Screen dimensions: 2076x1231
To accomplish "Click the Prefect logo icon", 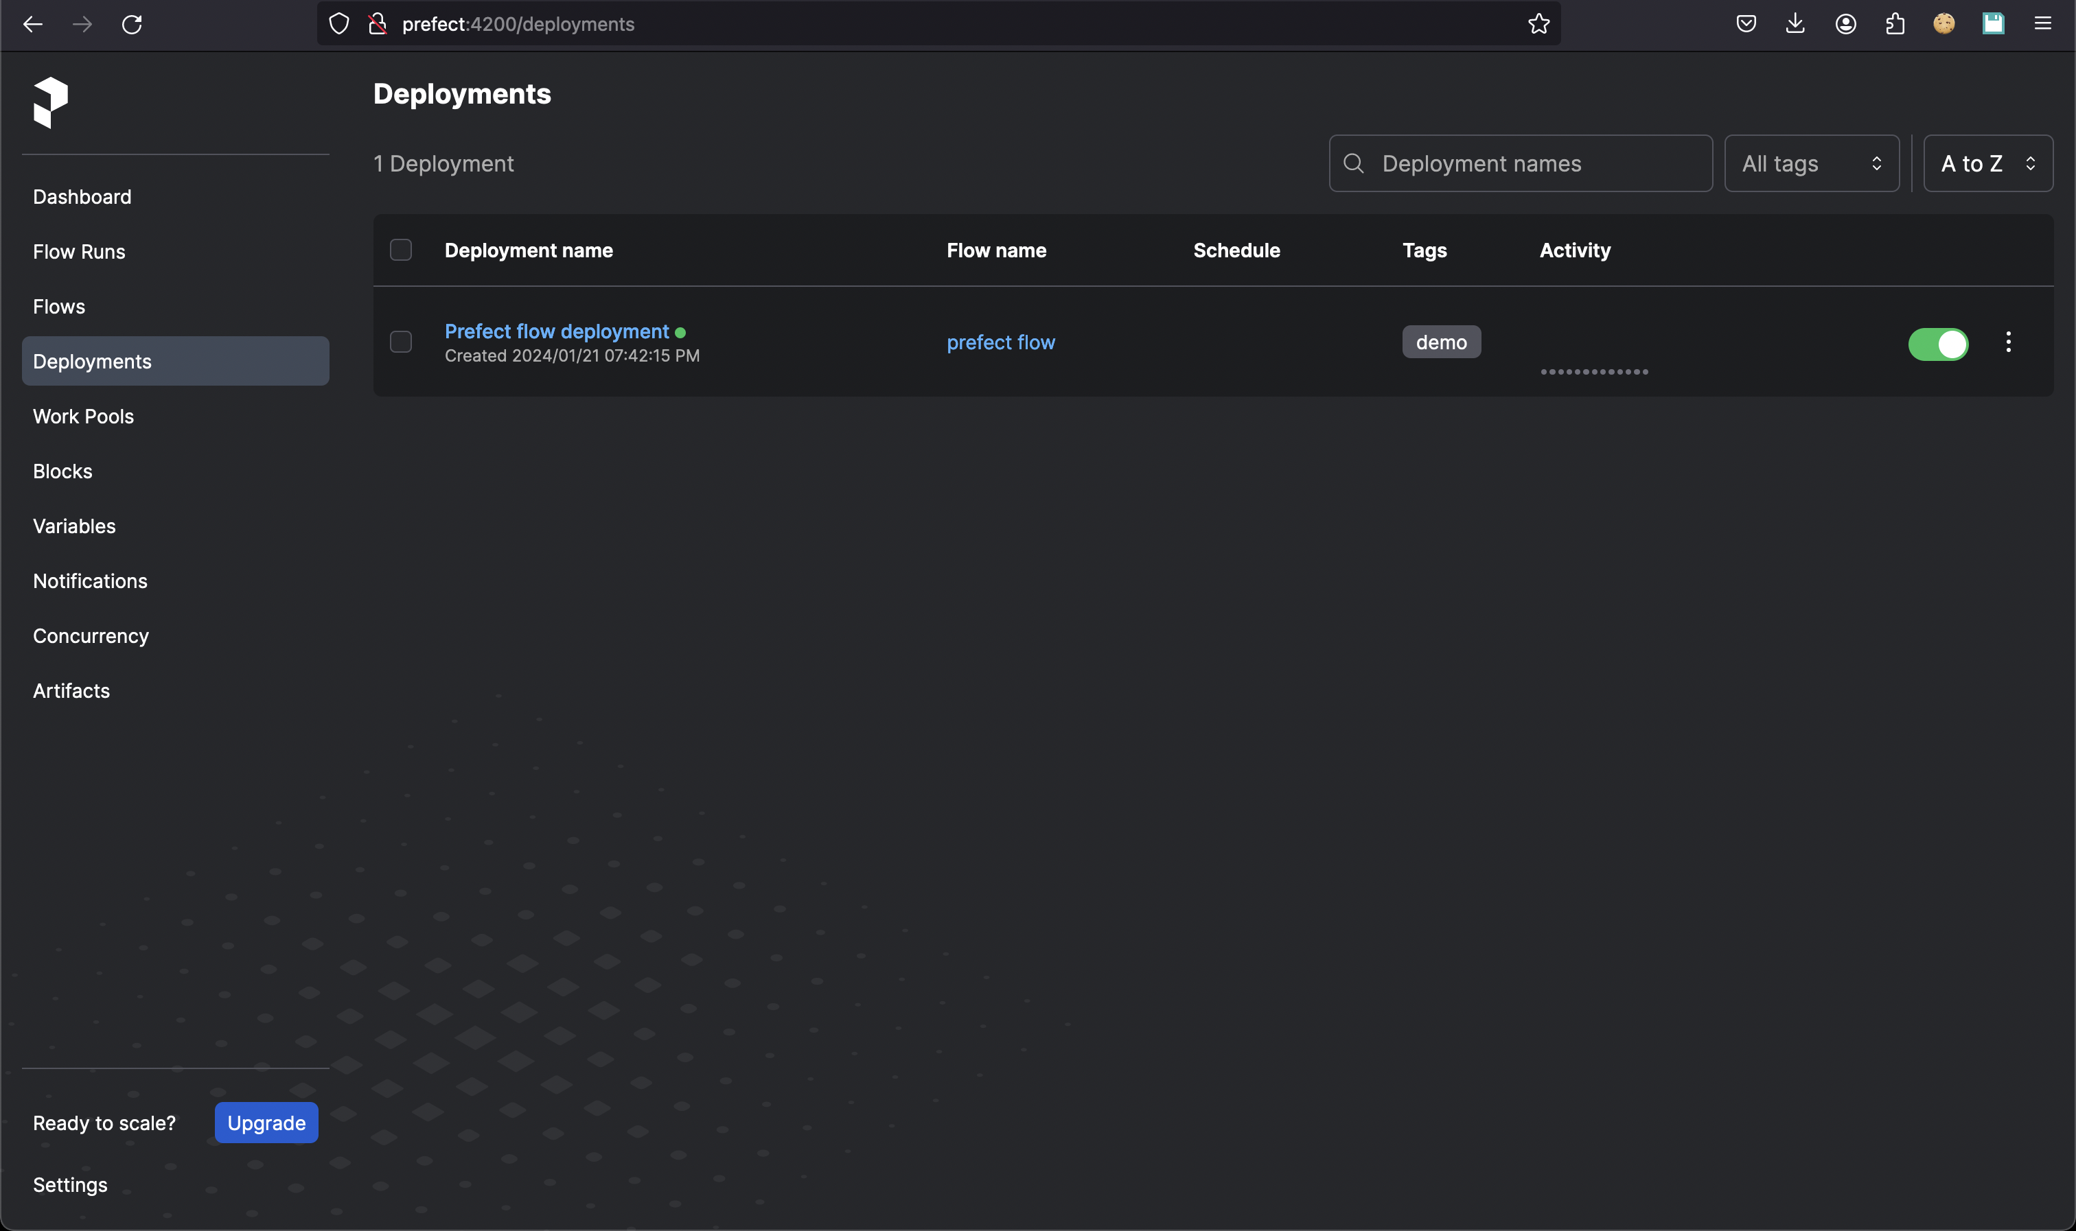I will pyautogui.click(x=51, y=103).
